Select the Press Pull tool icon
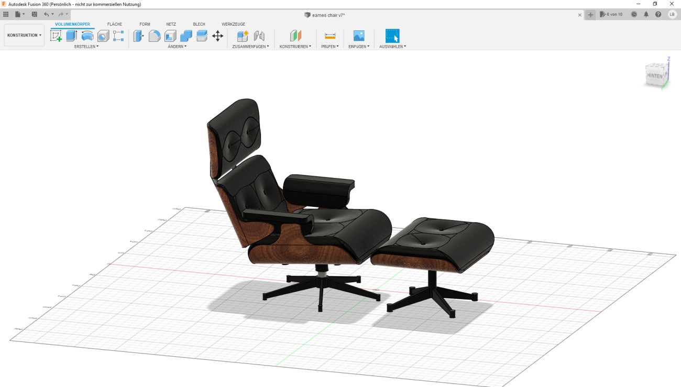 [138, 36]
